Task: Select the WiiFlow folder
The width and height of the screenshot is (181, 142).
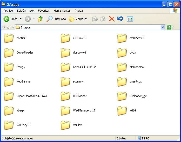Action: (66, 125)
